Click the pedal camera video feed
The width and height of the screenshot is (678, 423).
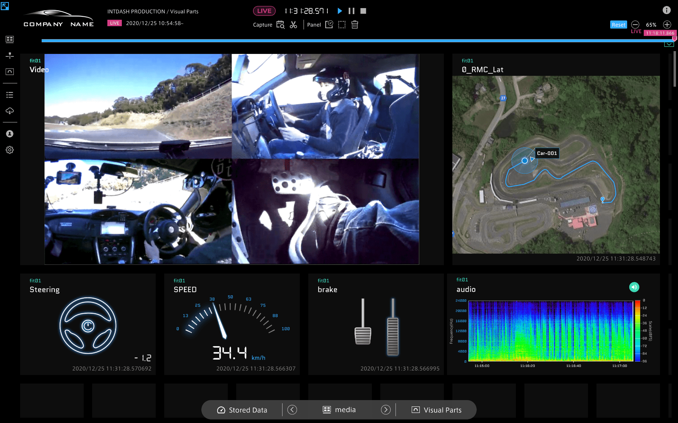pyautogui.click(x=325, y=211)
